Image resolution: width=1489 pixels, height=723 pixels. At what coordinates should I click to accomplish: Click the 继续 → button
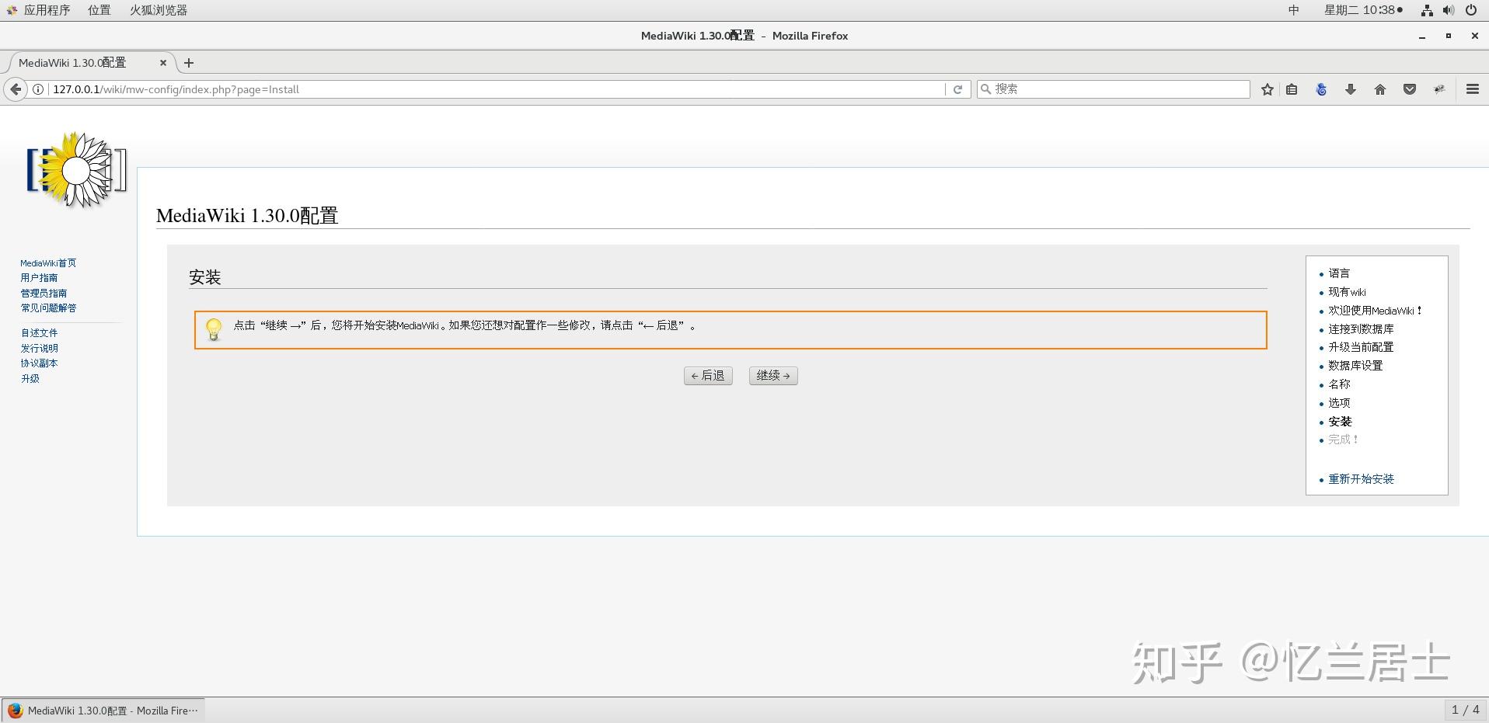[773, 376]
